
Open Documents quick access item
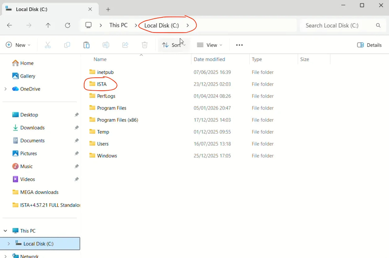[28, 140]
